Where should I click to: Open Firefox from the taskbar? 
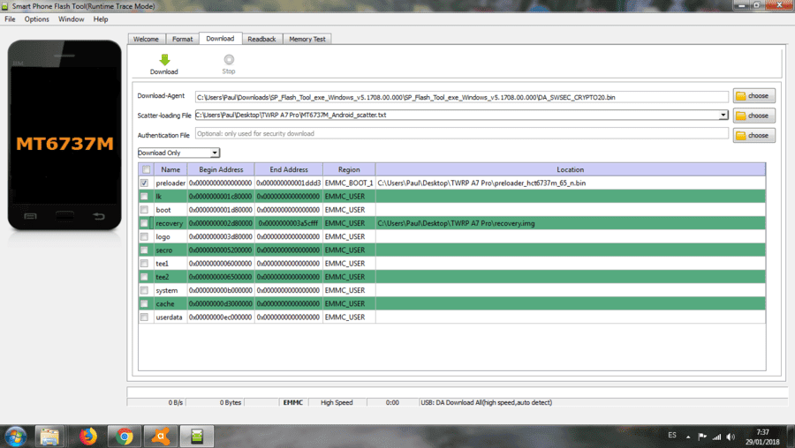(x=88, y=436)
